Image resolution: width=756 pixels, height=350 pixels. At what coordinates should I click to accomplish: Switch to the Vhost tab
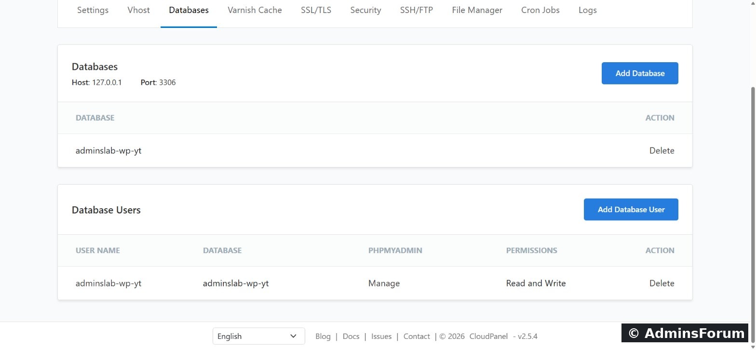pos(139,10)
